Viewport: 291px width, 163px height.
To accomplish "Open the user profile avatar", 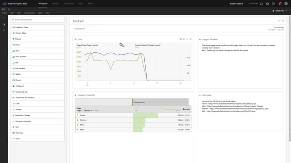I will [286, 4].
